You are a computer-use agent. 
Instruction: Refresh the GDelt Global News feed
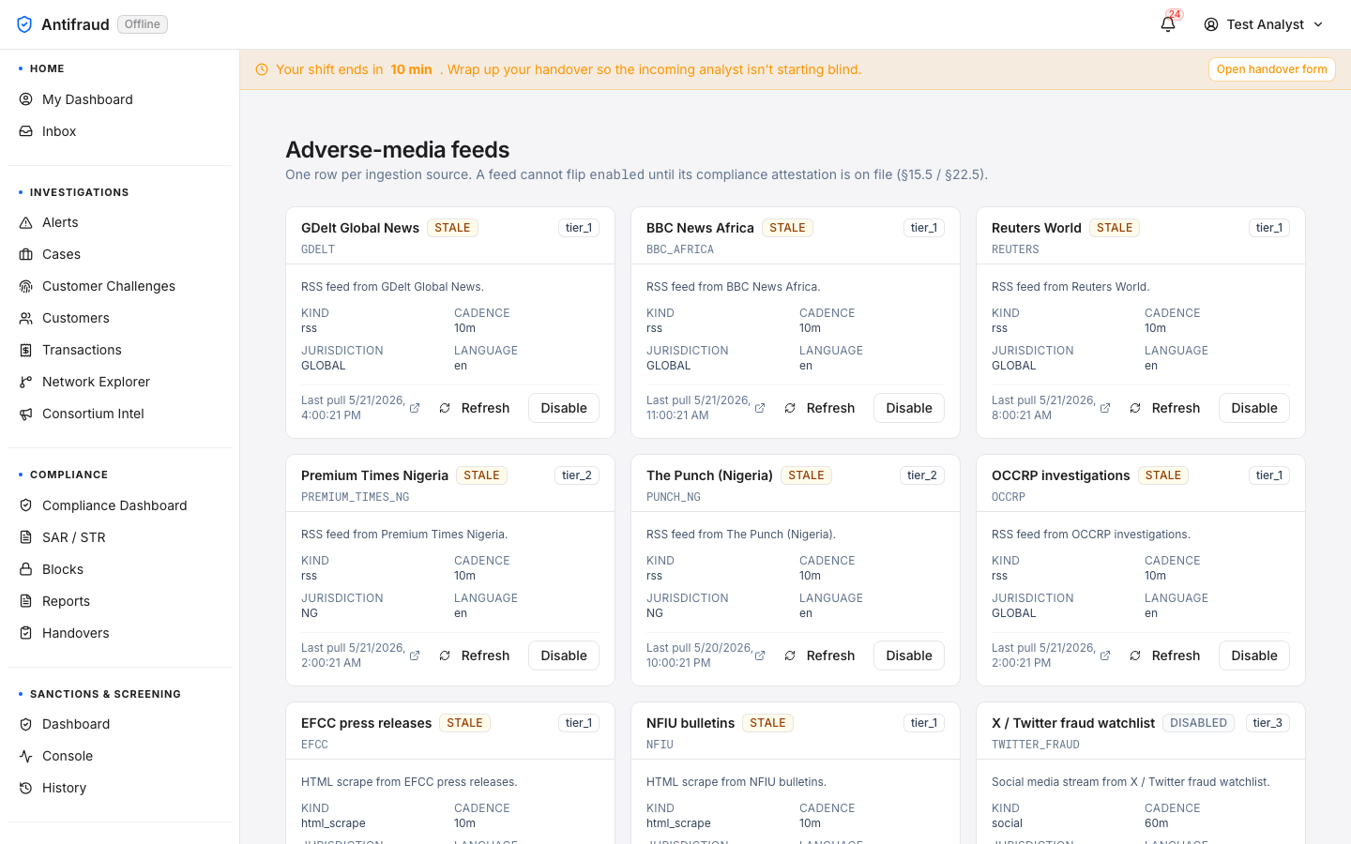[x=475, y=408]
